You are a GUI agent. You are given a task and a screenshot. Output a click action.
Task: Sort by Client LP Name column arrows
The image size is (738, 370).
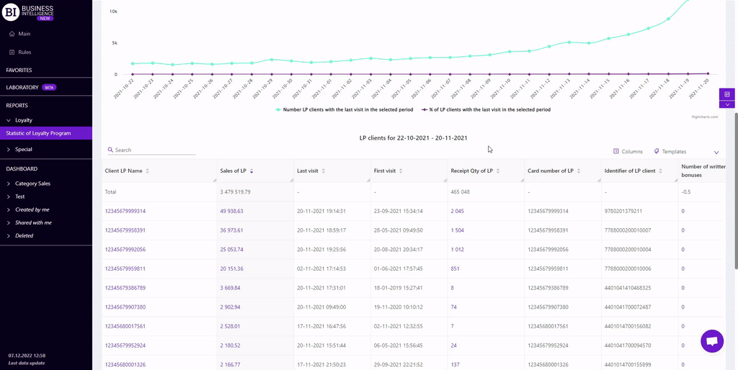(x=148, y=171)
